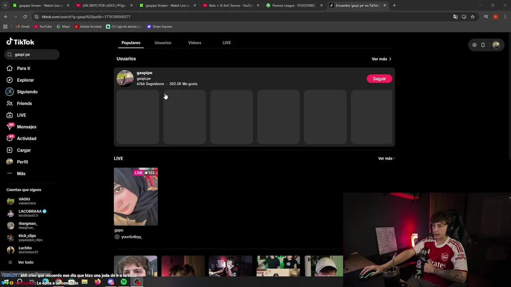The height and width of the screenshot is (287, 511).
Task: Open Chrome media control icon
Action: [486, 17]
